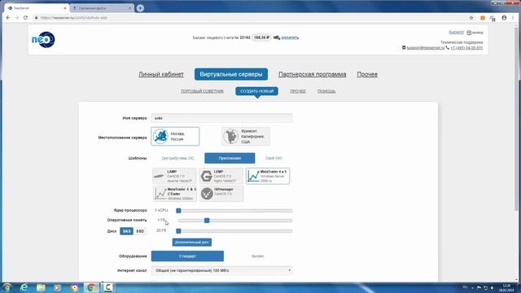
Task: Open Помощь submenu item
Action: [326, 91]
